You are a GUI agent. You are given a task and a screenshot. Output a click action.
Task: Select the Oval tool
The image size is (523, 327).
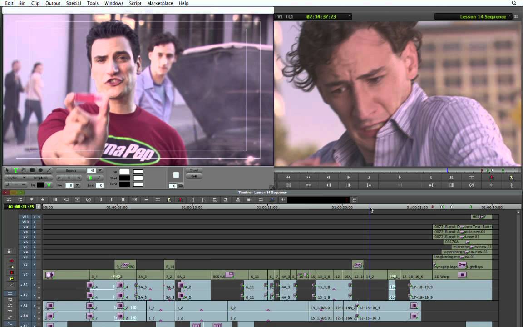pyautogui.click(x=40, y=170)
